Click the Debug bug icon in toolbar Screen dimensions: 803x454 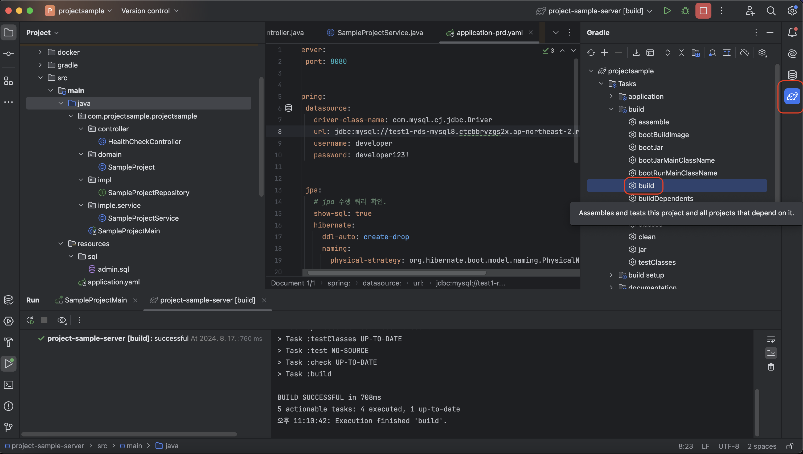(x=685, y=11)
